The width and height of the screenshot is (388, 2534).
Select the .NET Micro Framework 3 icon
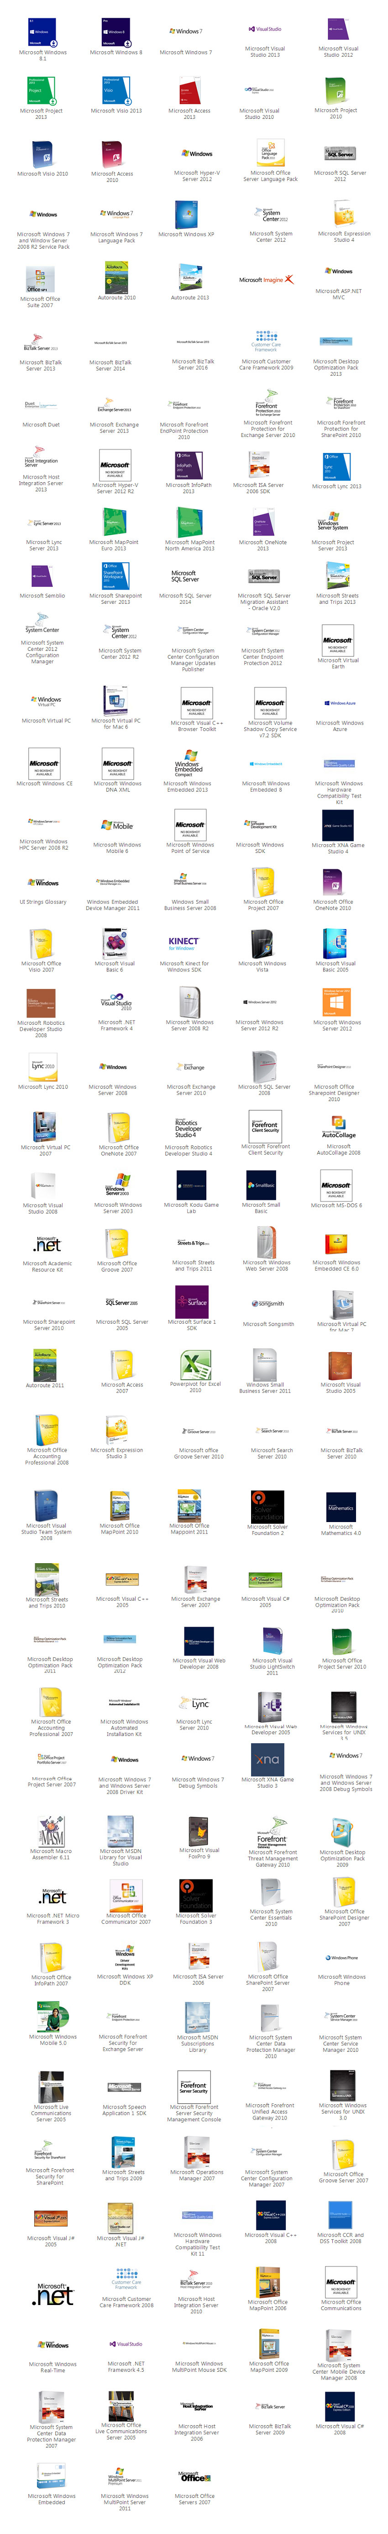(53, 1895)
